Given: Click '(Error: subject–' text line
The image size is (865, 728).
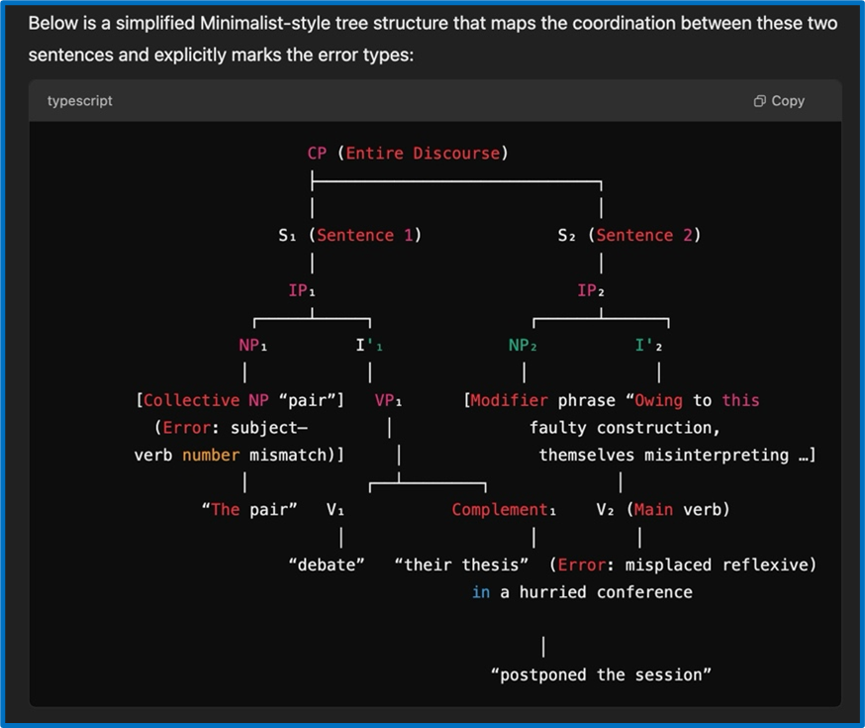Looking at the screenshot, I should (231, 428).
